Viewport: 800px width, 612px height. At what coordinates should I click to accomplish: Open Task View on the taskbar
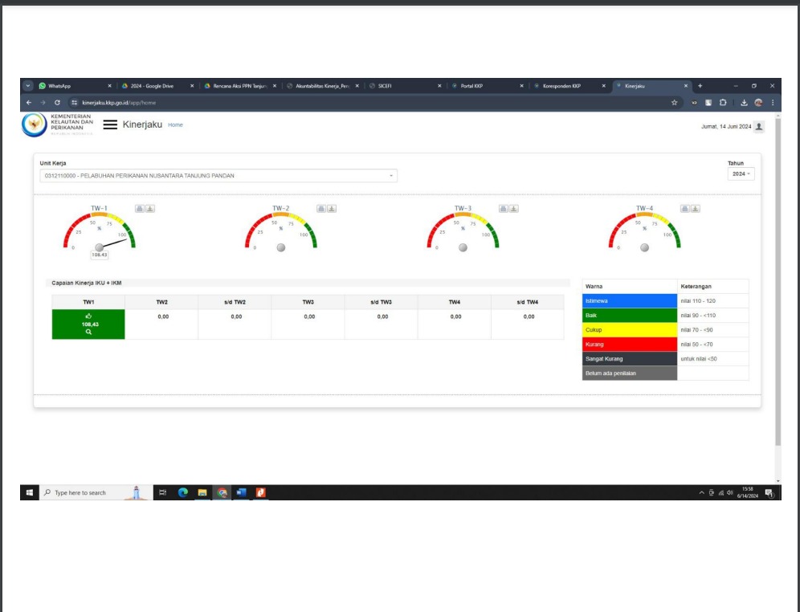point(163,492)
